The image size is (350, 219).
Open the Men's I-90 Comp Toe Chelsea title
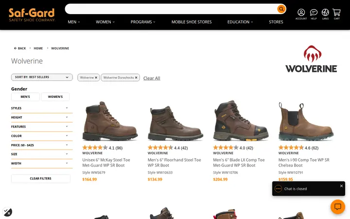tap(304, 163)
